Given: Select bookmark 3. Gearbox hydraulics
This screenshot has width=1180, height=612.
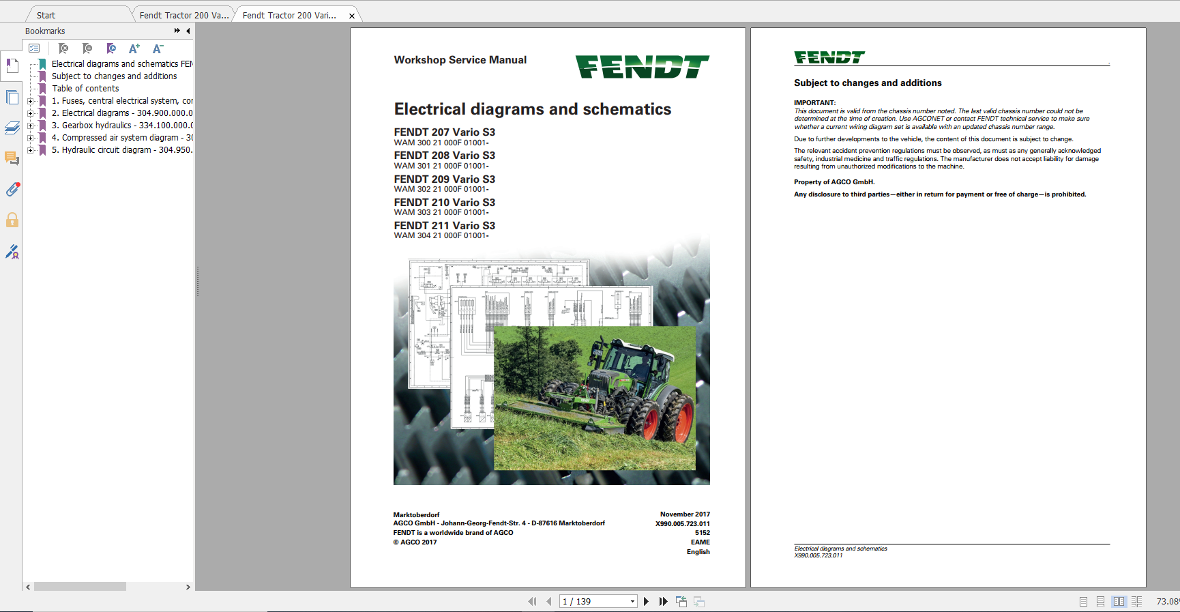Looking at the screenshot, I should coord(122,126).
